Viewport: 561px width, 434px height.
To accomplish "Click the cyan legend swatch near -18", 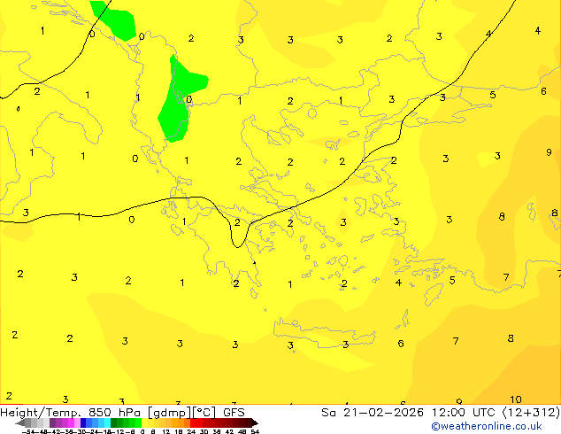I will pyautogui.click(x=108, y=422).
